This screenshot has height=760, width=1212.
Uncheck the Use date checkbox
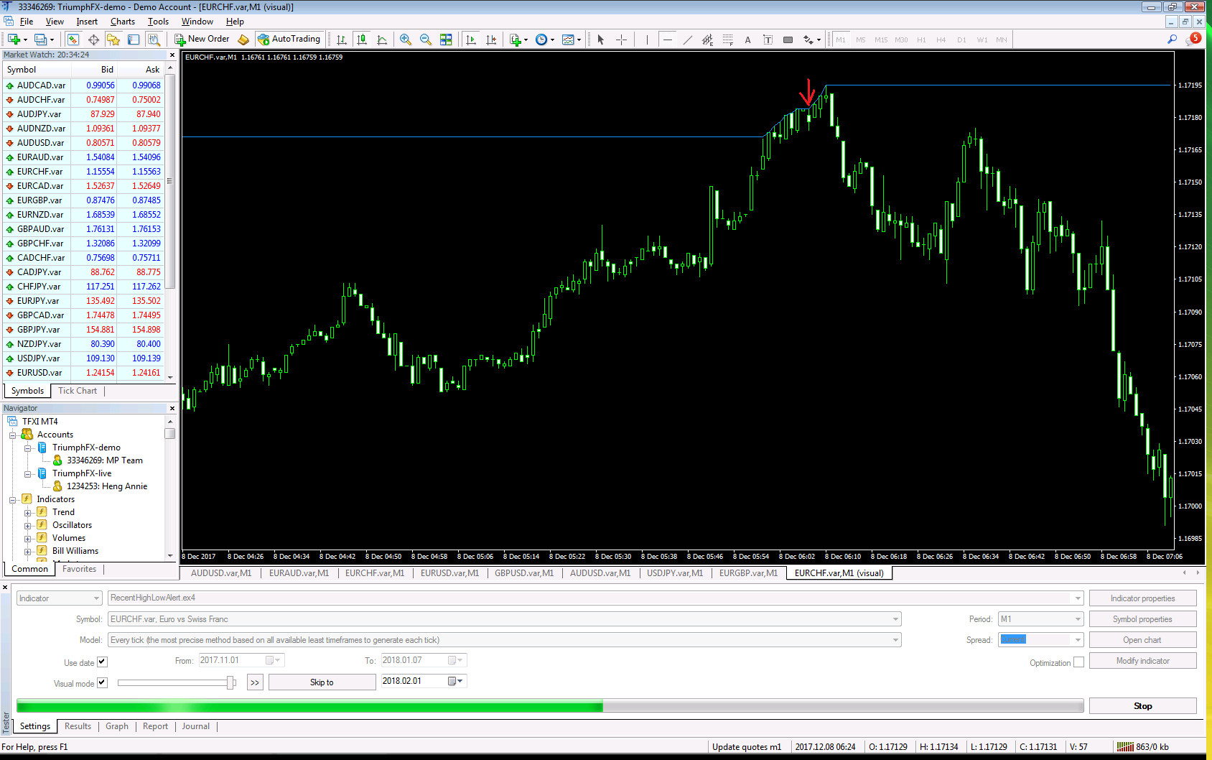point(102,662)
